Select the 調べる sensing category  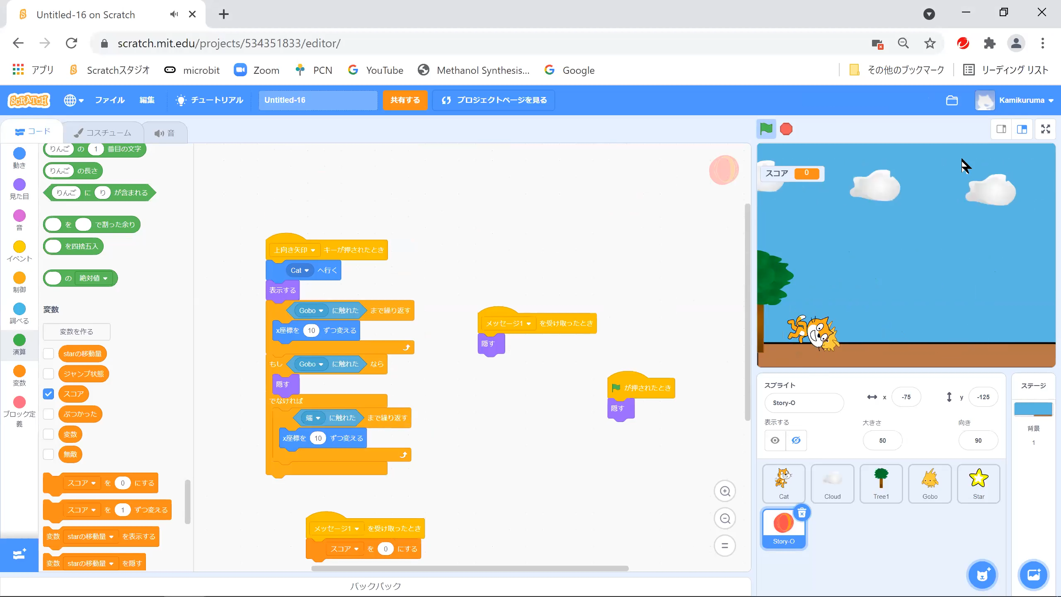(x=19, y=314)
